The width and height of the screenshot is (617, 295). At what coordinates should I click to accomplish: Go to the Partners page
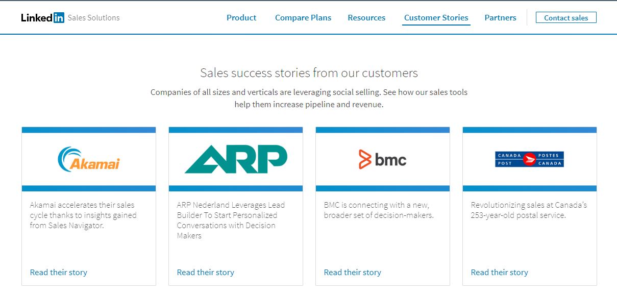(501, 18)
